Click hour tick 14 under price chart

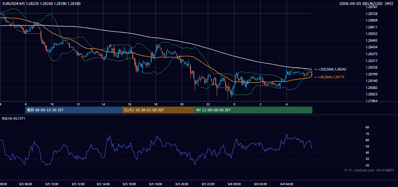tap(103, 104)
